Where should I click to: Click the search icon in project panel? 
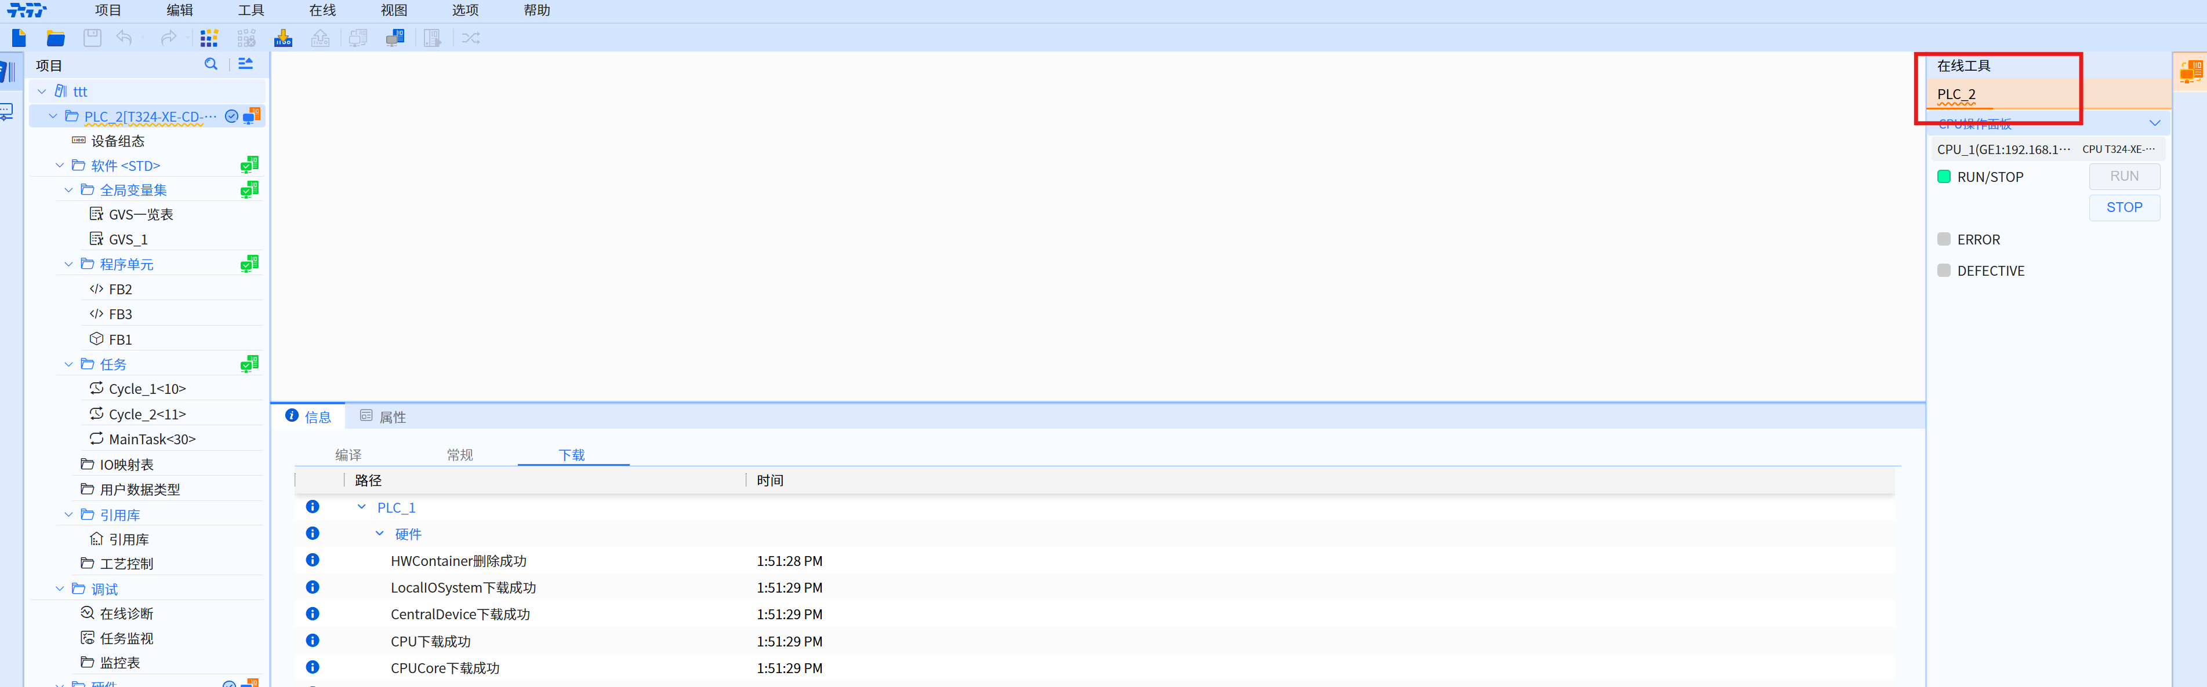(210, 64)
